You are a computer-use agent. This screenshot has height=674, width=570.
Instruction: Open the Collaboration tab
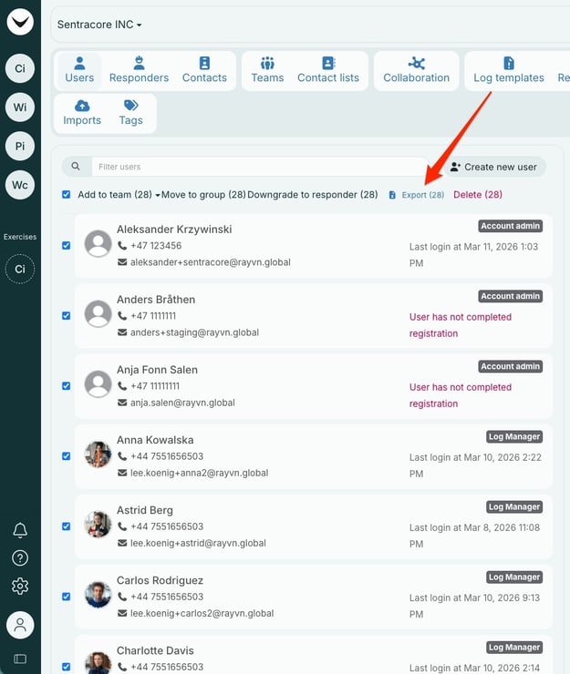tap(416, 70)
